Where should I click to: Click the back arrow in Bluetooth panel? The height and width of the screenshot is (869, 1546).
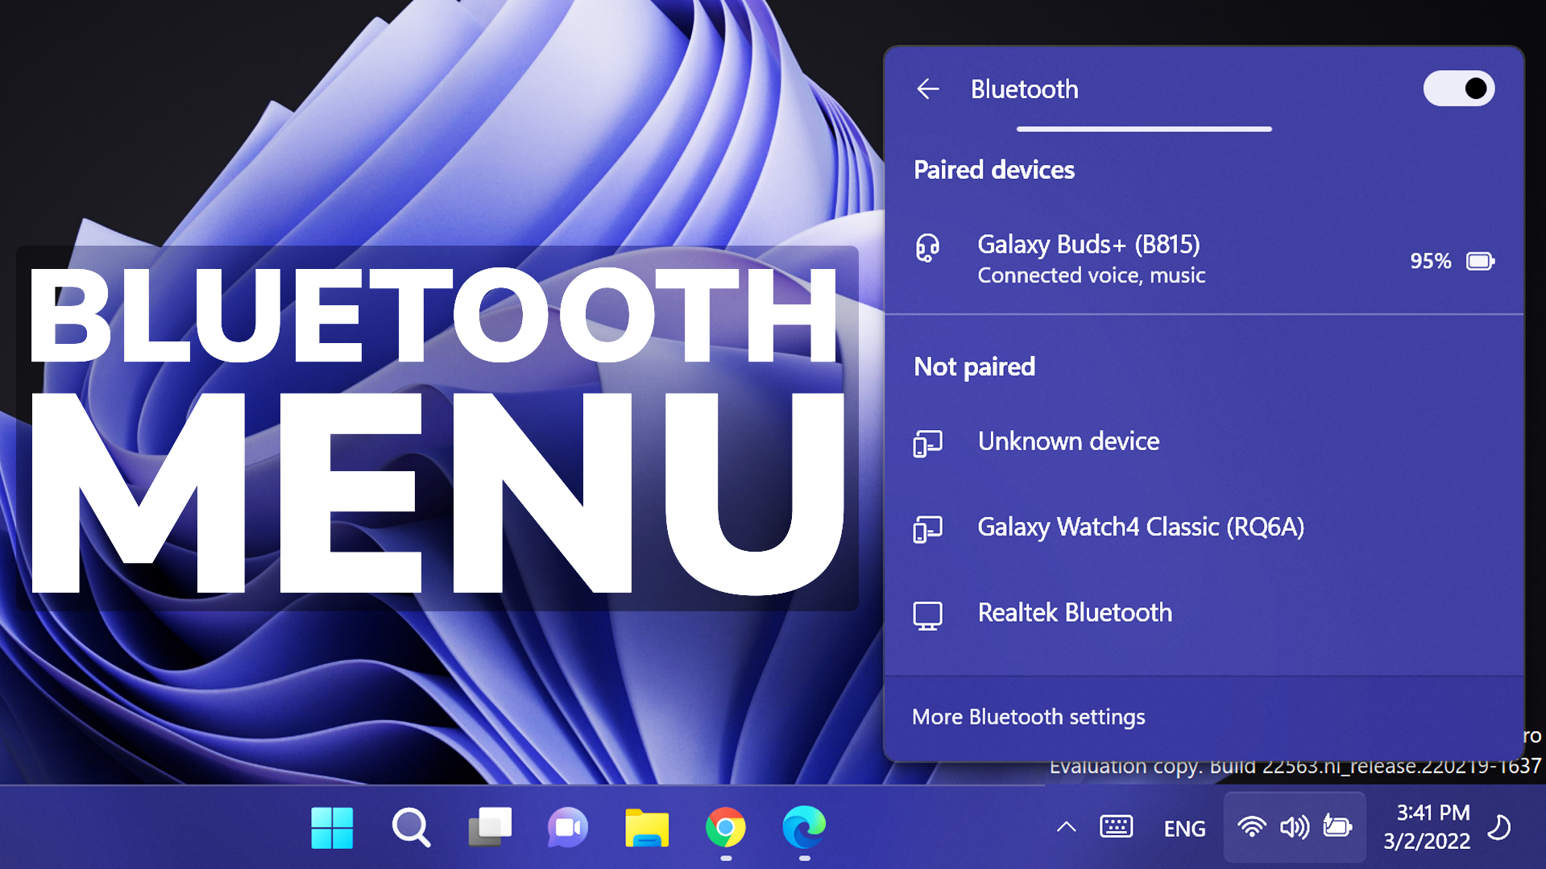coord(927,89)
